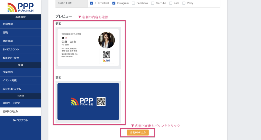Screen dimensions: 261x140
Task: Click the その他 sidebar section header
Action: (x=20, y=96)
